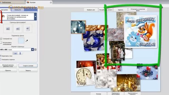
Task: Click the Выбрать все button
Action: pyautogui.click(x=91, y=10)
